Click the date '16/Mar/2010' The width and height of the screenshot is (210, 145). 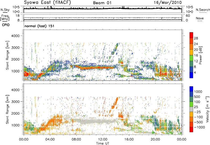pyautogui.click(x=168, y=3)
